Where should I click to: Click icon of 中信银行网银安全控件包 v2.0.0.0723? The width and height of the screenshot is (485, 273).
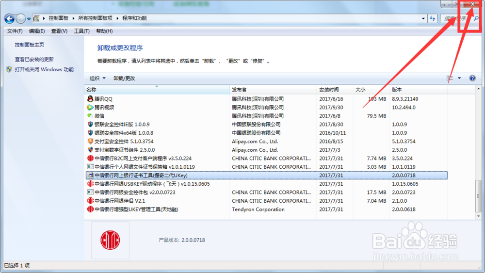pyautogui.click(x=90, y=193)
